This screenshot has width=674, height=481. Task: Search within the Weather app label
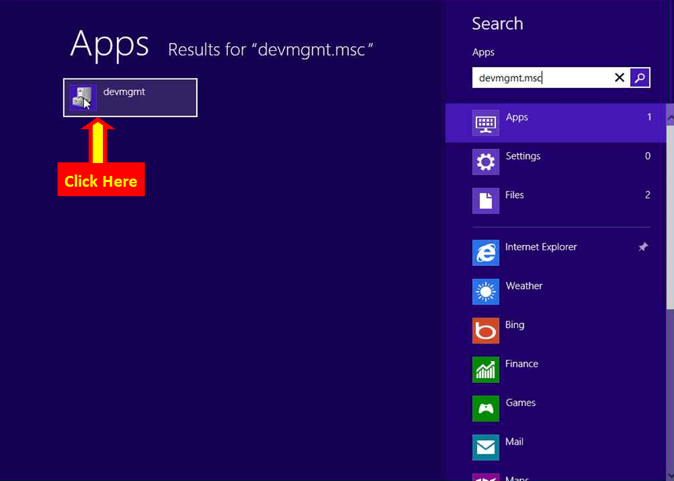[x=524, y=286]
